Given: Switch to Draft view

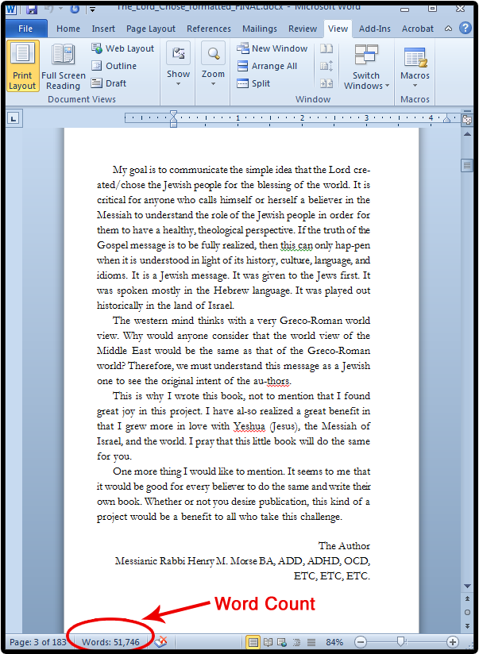Looking at the screenshot, I should (109, 83).
